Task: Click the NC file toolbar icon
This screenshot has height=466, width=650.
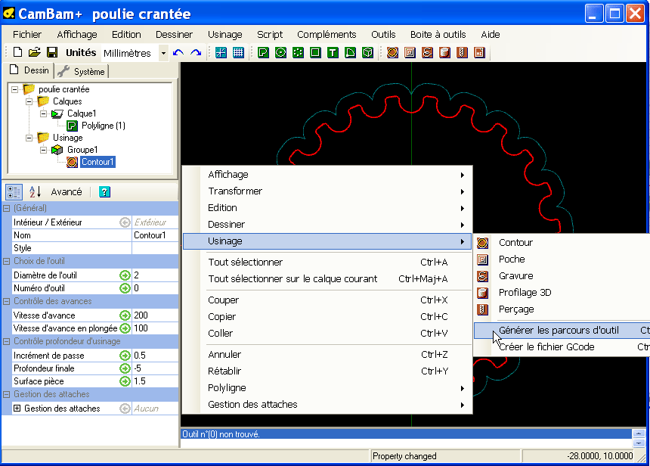Action: coord(480,53)
